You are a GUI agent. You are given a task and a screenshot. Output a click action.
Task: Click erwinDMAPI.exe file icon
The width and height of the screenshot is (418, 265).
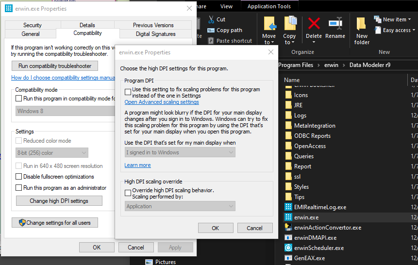coord(288,237)
